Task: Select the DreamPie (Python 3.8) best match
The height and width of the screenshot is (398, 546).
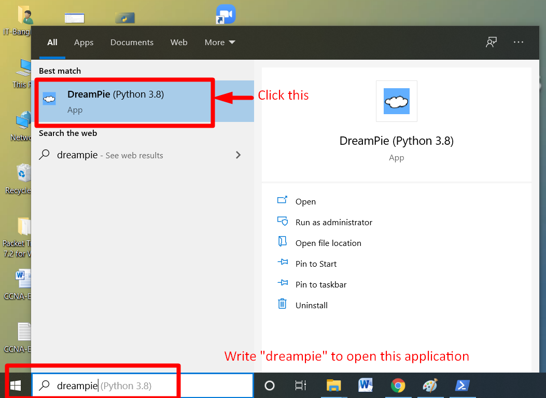Action: pos(124,101)
